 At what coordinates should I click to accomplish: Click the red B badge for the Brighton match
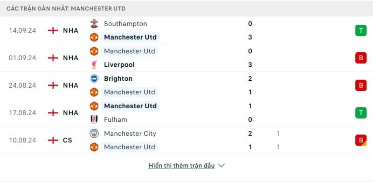[x=361, y=85]
